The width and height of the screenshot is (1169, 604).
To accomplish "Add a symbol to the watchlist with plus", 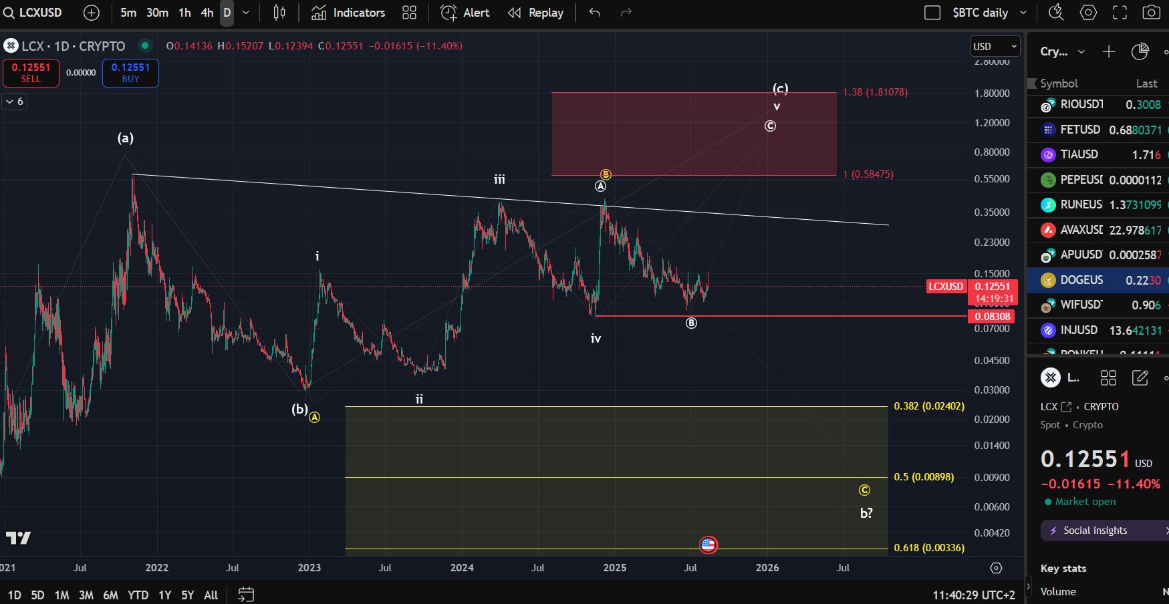I will pyautogui.click(x=1109, y=51).
